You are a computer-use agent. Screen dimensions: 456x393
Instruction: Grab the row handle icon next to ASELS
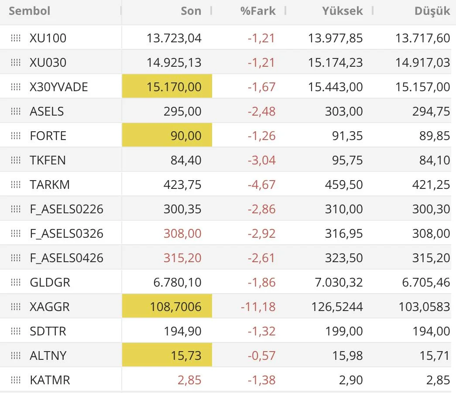point(16,111)
